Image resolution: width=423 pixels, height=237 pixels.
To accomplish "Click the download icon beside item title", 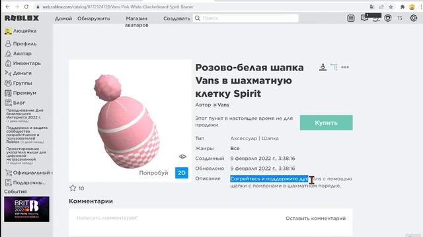I will click(323, 67).
